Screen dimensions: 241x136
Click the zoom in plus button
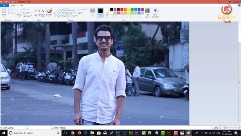click(x=239, y=128)
